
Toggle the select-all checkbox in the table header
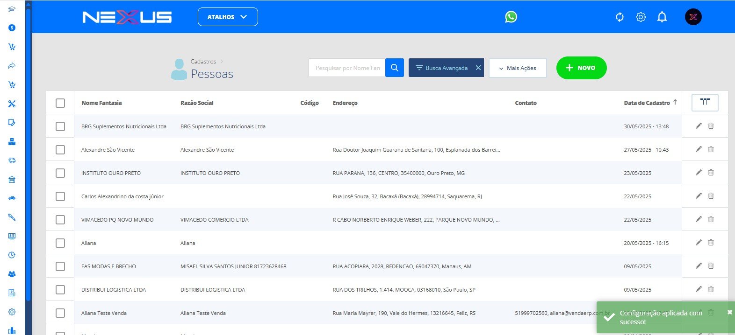pos(60,103)
